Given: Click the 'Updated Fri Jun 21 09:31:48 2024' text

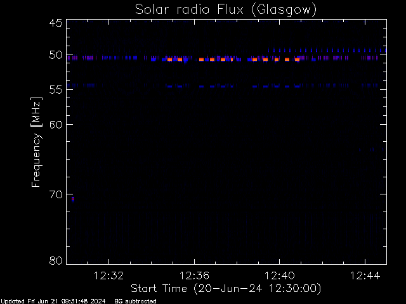Looking at the screenshot, I should 53,301.
